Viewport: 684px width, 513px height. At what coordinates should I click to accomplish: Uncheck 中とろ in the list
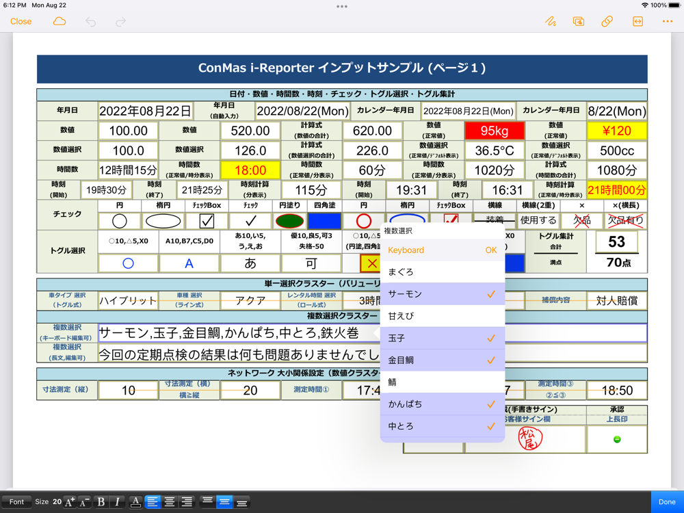coord(443,426)
